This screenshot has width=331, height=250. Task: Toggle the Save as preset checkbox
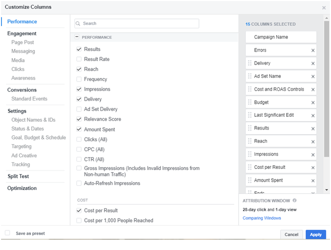(x=7, y=233)
